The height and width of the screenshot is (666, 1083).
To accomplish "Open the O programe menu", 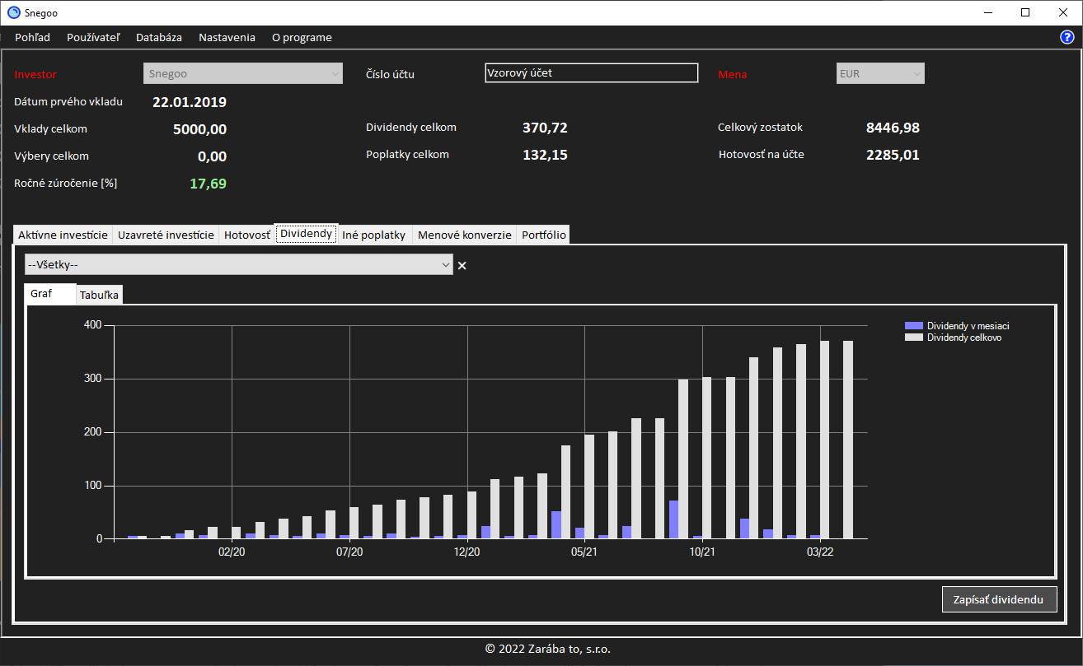I will point(302,37).
